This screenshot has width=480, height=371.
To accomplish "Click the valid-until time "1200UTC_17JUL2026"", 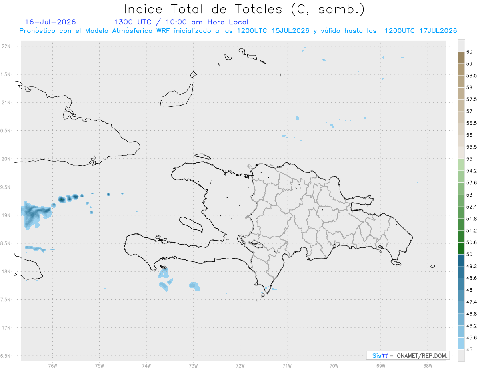I will (x=421, y=31).
